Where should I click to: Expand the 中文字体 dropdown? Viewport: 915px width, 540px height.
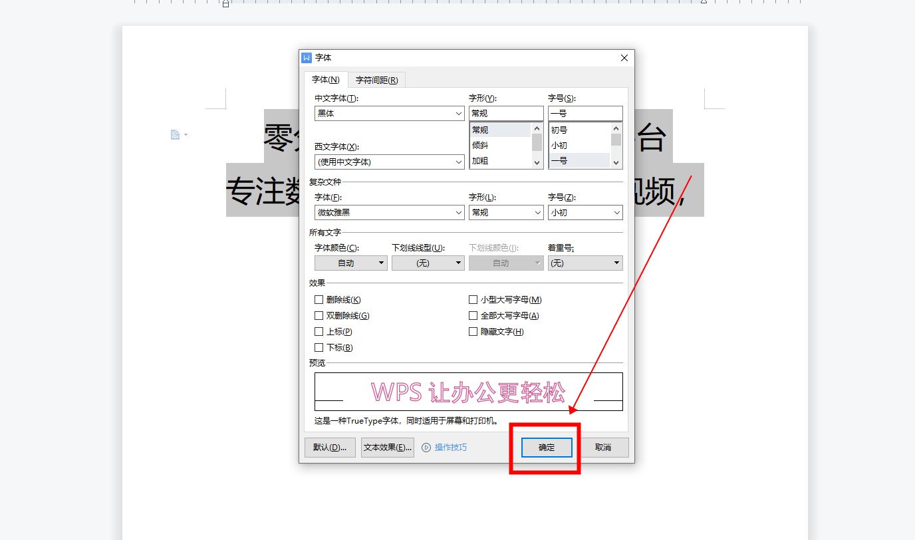tap(459, 114)
